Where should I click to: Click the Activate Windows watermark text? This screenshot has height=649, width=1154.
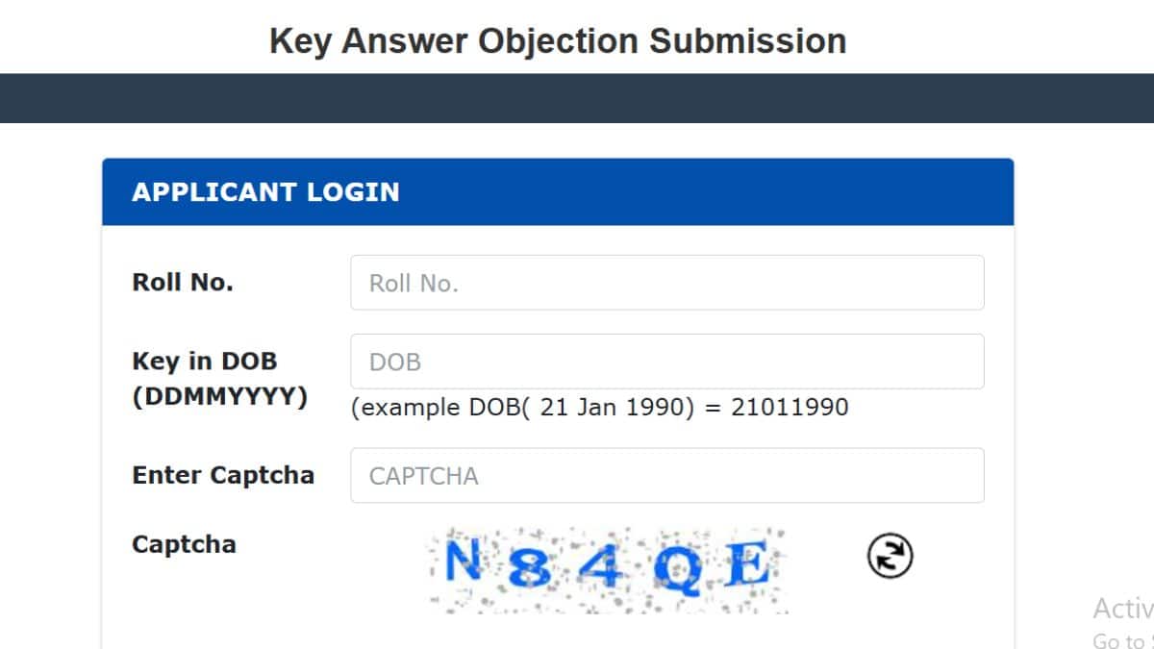tap(1122, 608)
